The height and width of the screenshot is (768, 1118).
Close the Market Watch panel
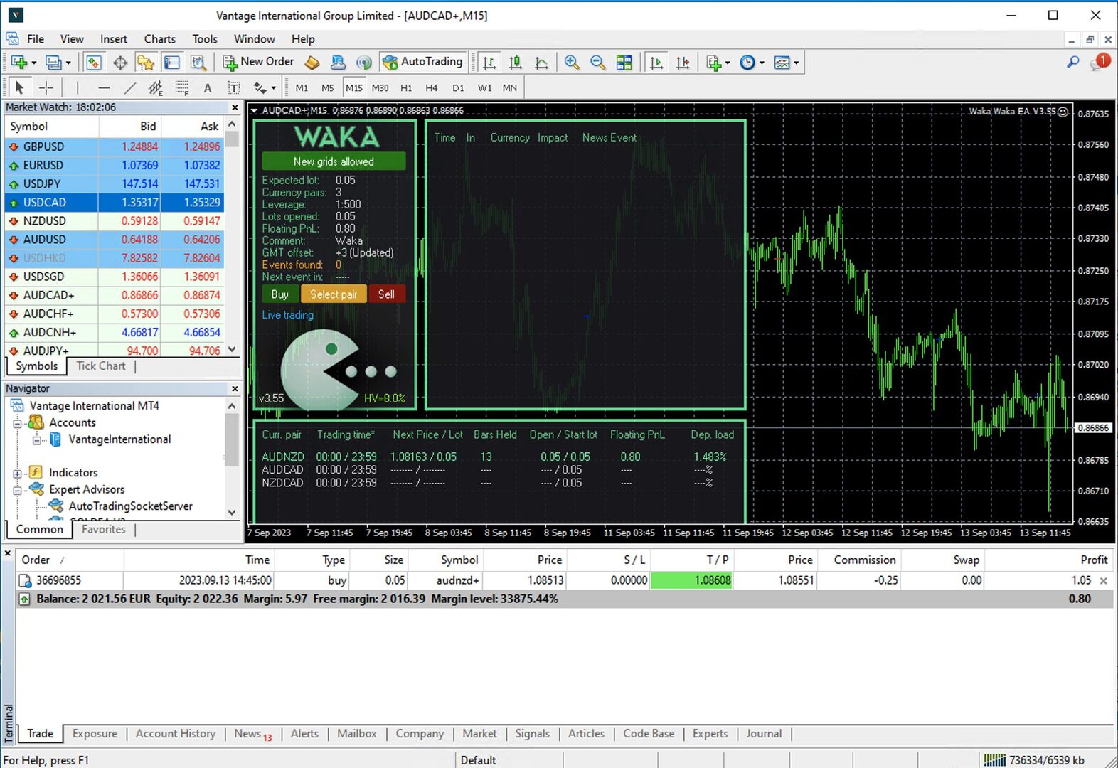tap(235, 107)
